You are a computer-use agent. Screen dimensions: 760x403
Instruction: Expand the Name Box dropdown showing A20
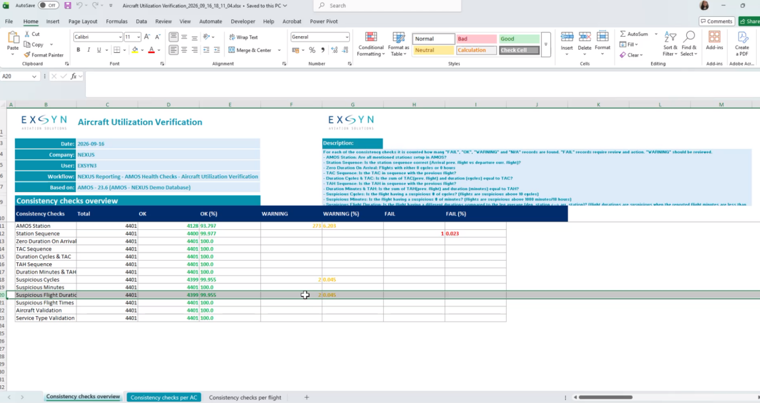pos(35,76)
